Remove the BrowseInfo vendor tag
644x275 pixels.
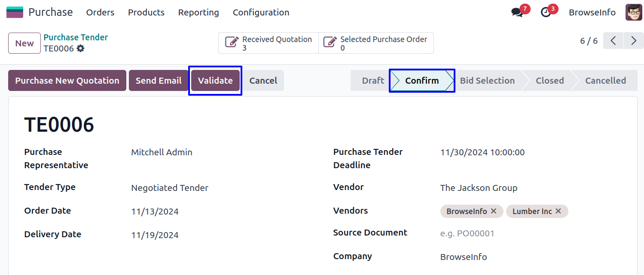(x=494, y=211)
